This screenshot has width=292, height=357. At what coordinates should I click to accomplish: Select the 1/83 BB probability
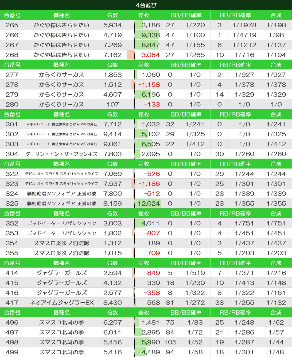(195, 322)
